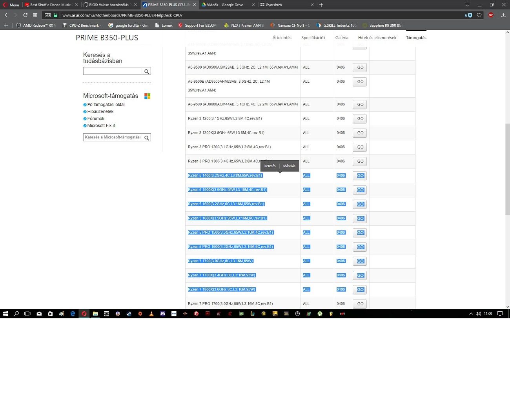This screenshot has width=510, height=394.
Task: Open Mail app in taskbar
Action: pyautogui.click(x=39, y=314)
